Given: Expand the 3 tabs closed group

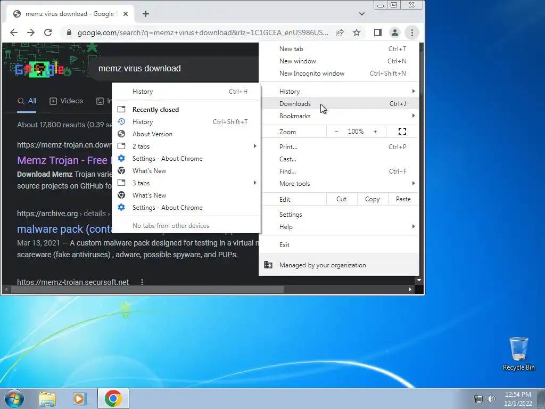Looking at the screenshot, I should [186, 183].
